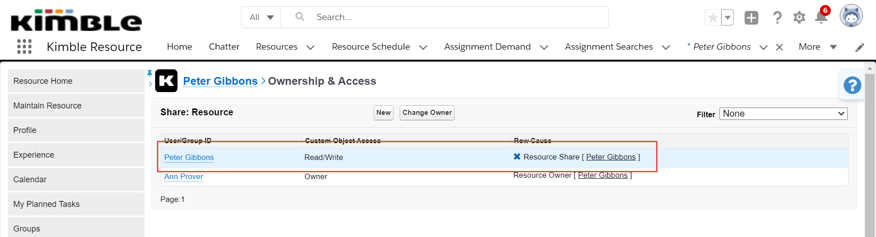The height and width of the screenshot is (237, 876).
Task: Open Peter Gibbons link in Resource Share cause
Action: coord(611,157)
